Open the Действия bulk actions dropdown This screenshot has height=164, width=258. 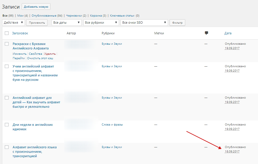13,22
